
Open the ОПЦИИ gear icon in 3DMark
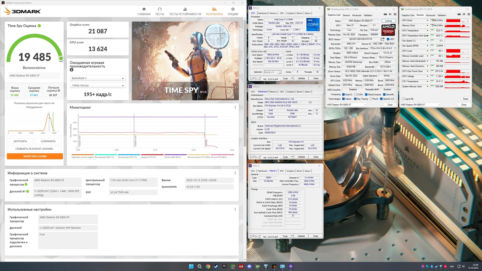point(233,9)
